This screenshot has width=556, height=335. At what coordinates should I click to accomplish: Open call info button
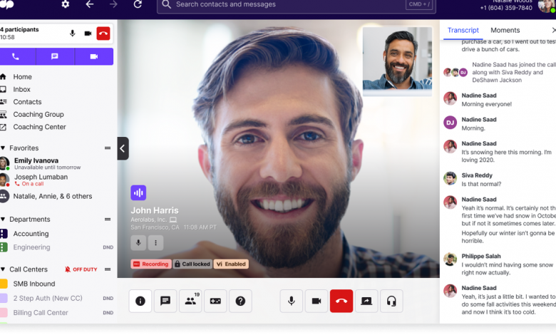click(140, 301)
